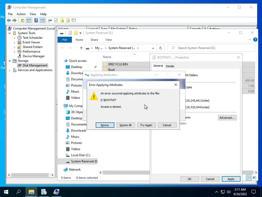
Task: Toggle the Show/Hide Action Pane icon
Action: 42,21
